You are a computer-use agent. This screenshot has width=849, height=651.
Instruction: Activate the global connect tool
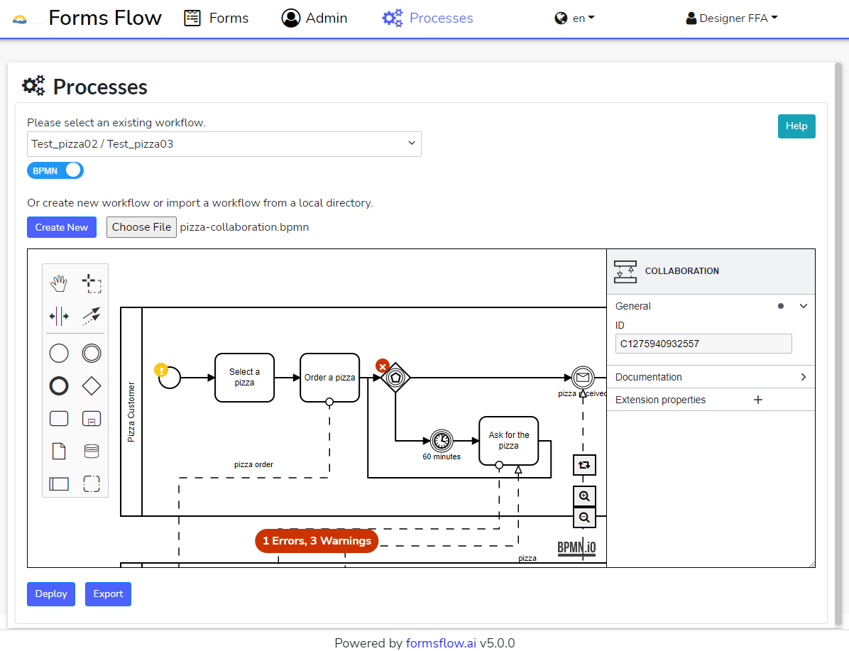[92, 317]
